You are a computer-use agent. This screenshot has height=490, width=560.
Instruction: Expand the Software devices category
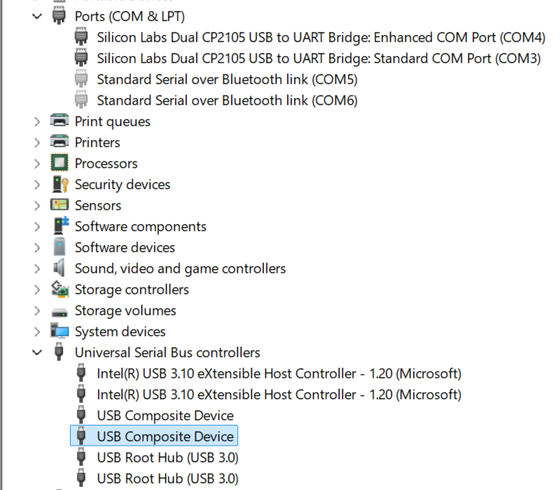37,247
